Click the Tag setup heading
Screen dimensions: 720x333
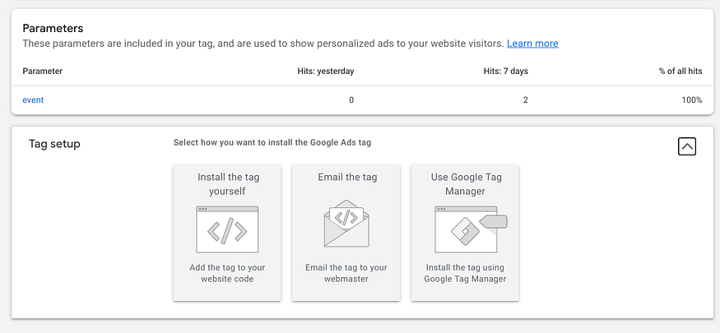(x=54, y=144)
